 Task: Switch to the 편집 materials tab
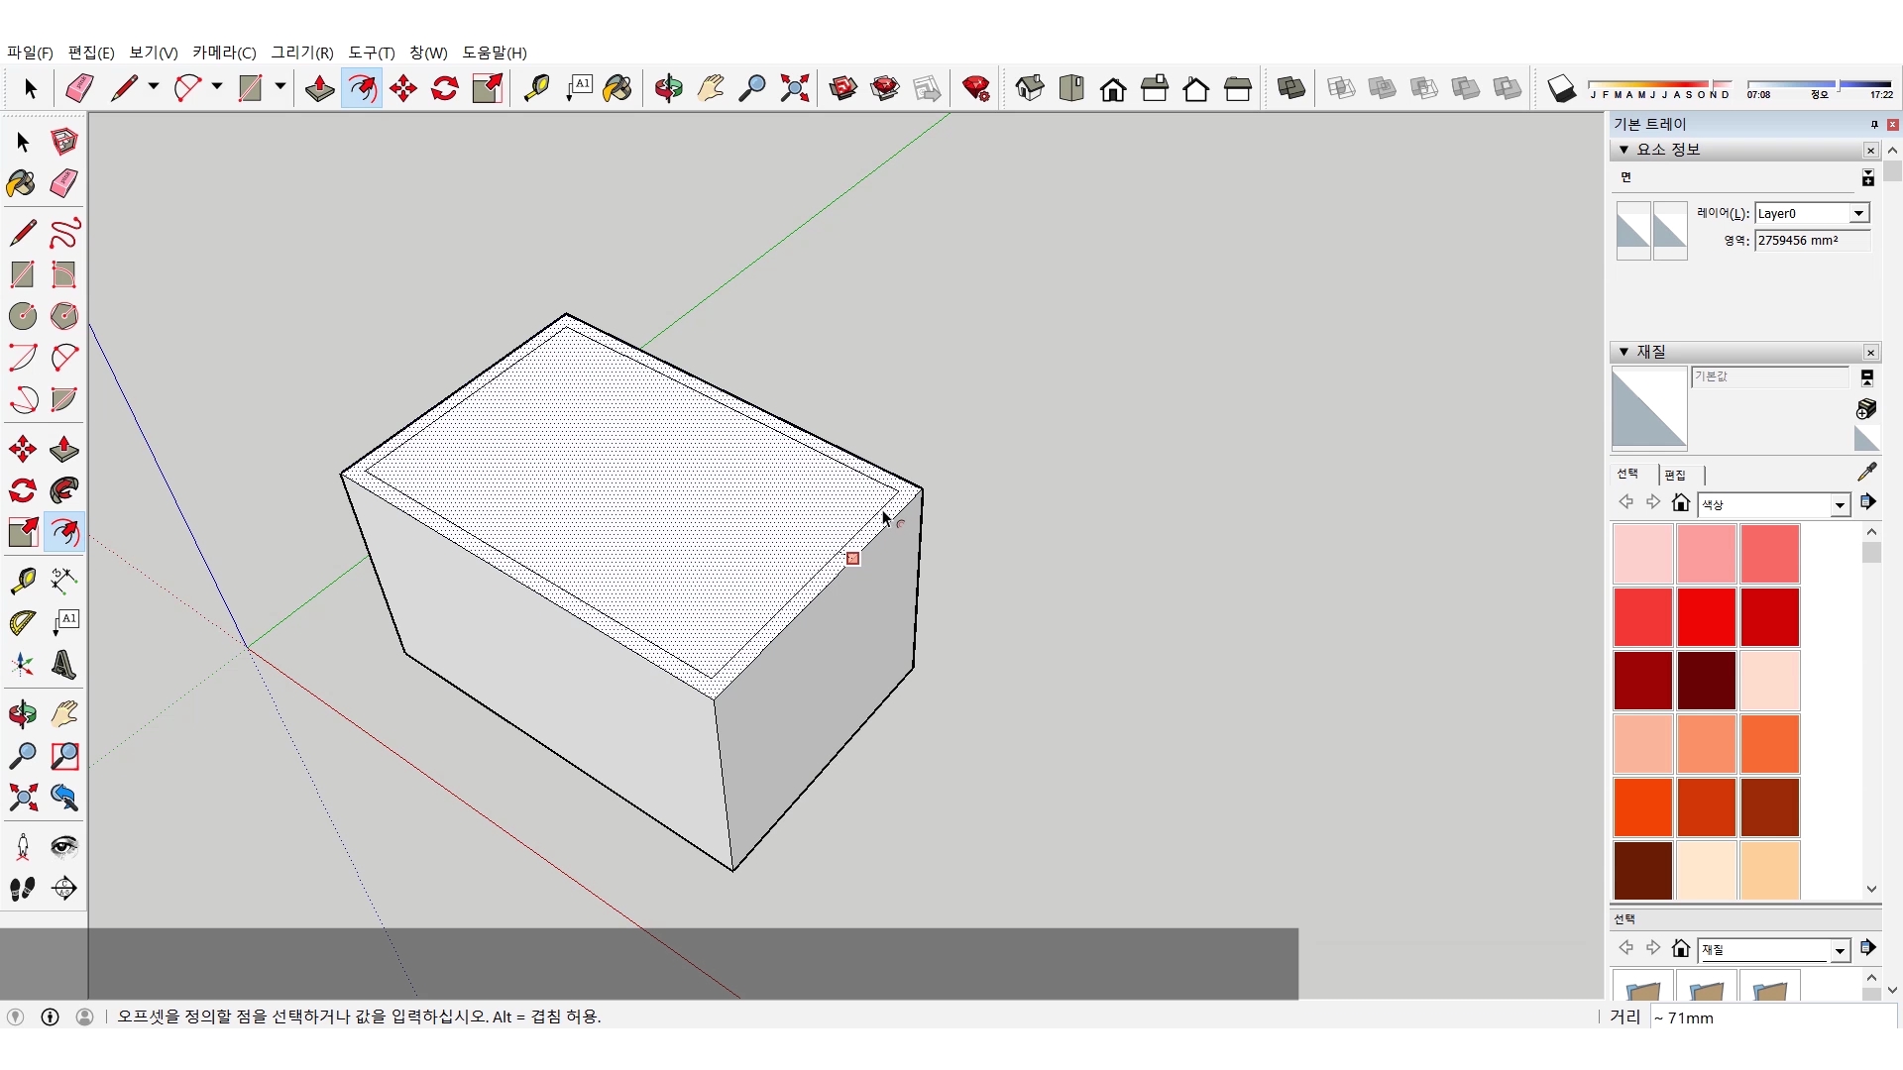[1675, 475]
